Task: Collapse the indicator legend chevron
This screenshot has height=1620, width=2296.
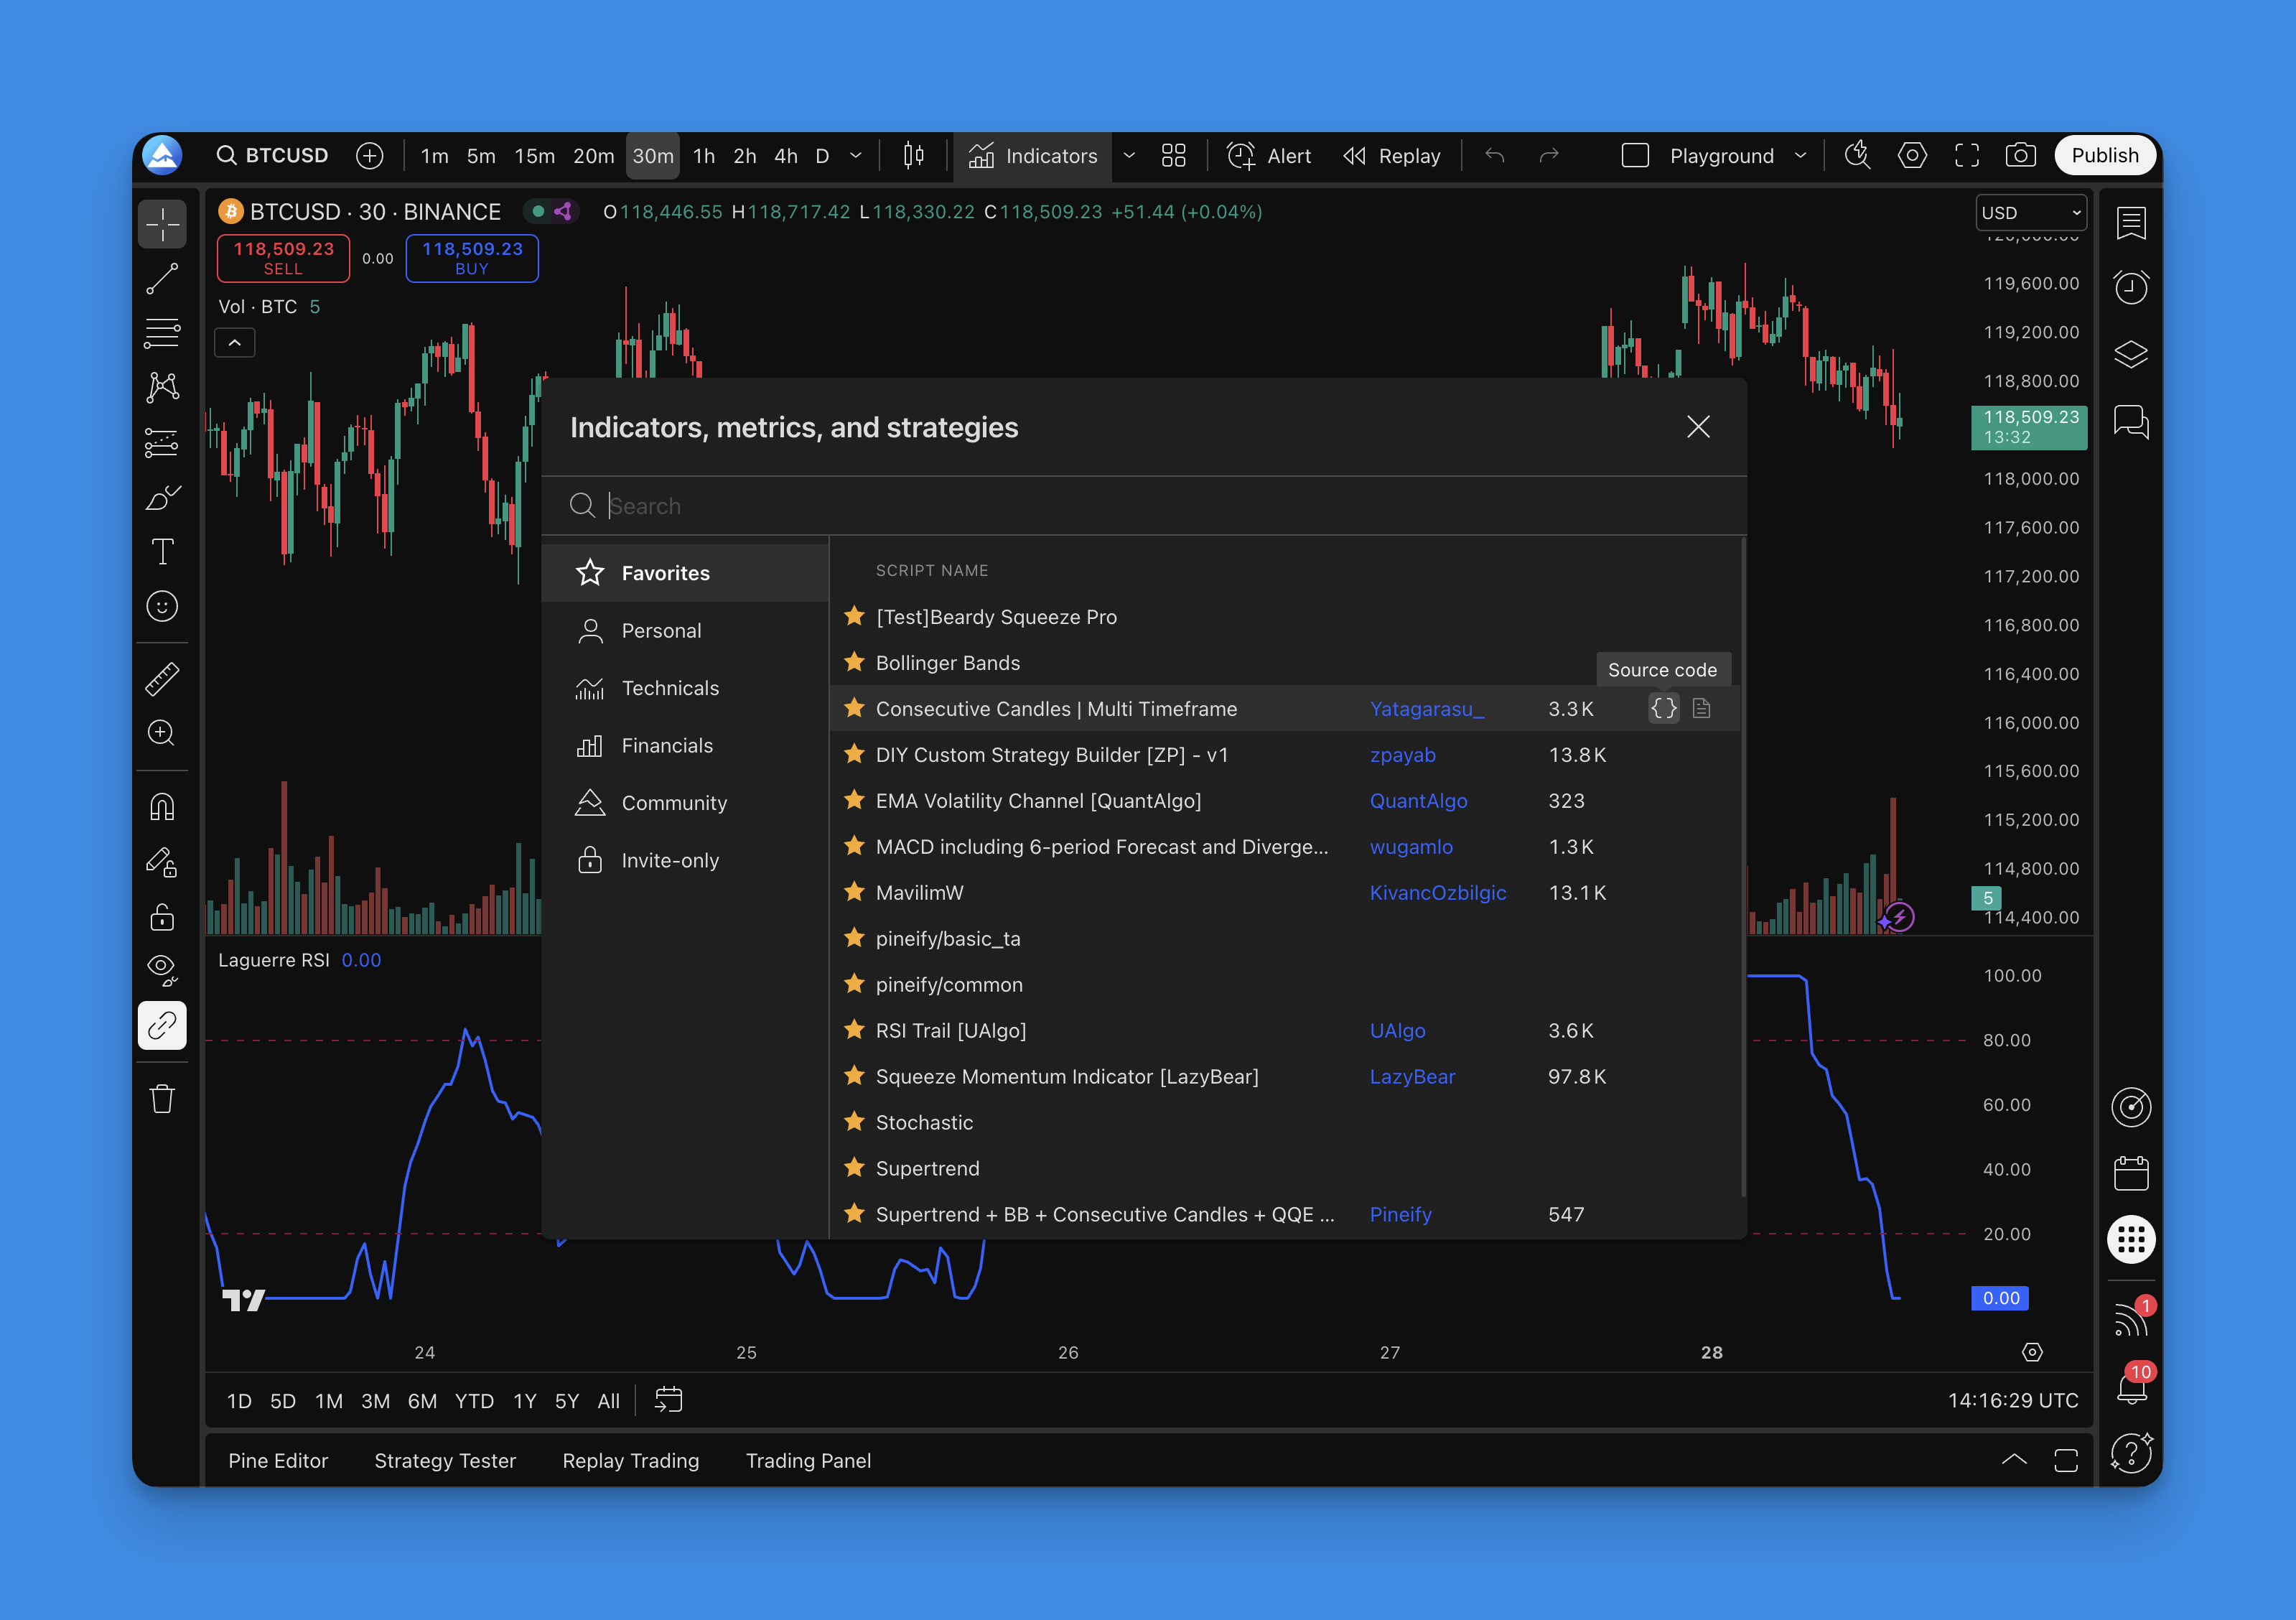Action: click(x=235, y=343)
